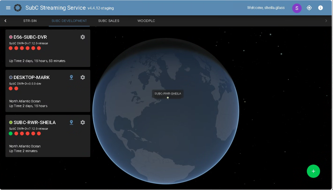Screen dimensions: 333x190
Task: Locate SUBC-RWR-SHEILA with map pin icon
Action: 71,122
